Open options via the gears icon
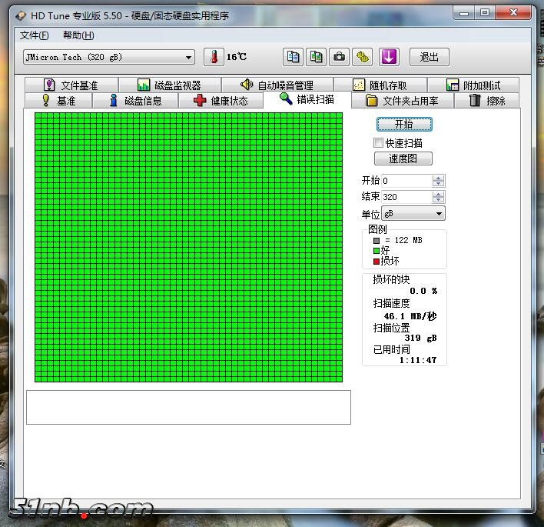This screenshot has height=527, width=544. click(363, 57)
